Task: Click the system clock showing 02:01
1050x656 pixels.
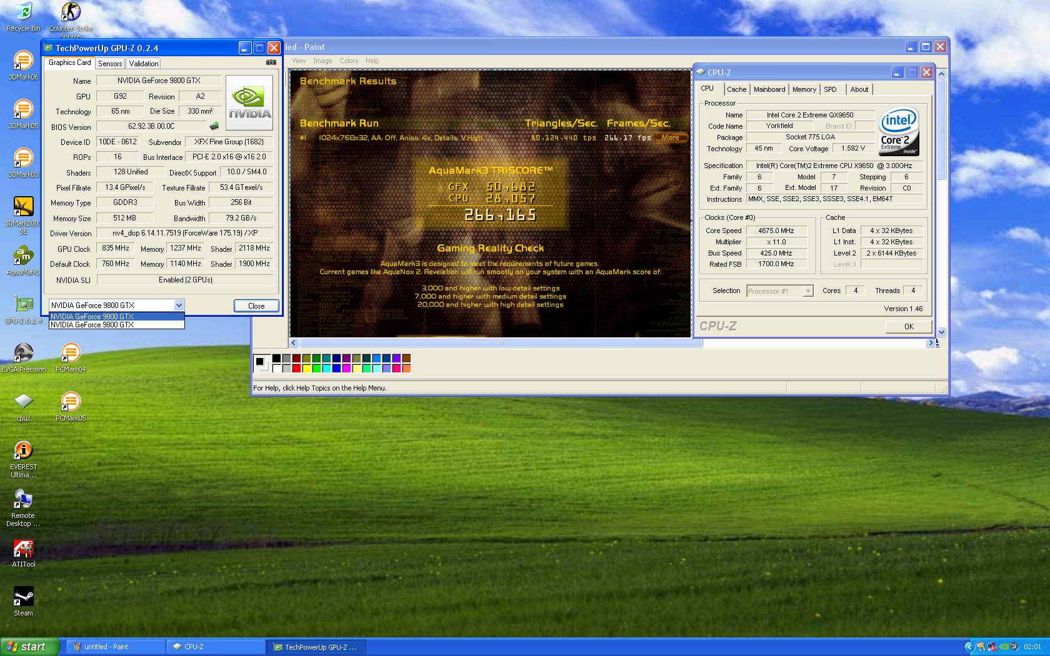Action: click(1032, 647)
